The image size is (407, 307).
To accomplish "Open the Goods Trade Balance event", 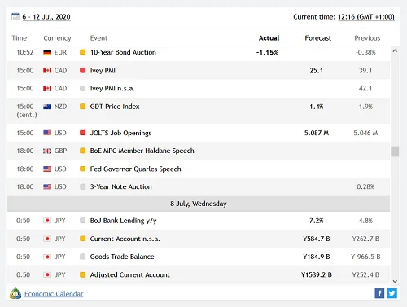I will (122, 257).
